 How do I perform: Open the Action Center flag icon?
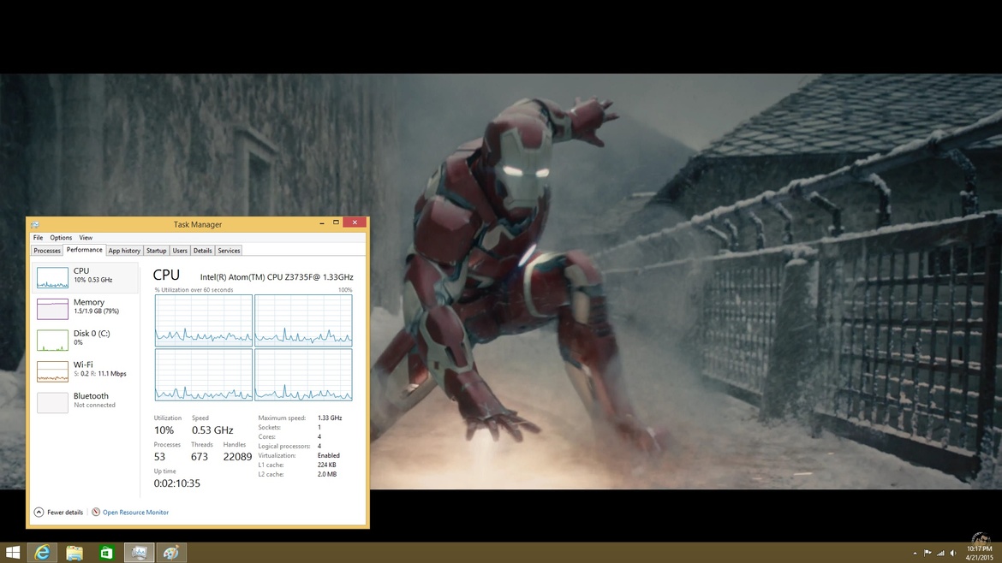click(927, 554)
